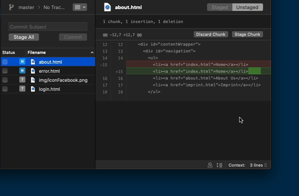299x196 pixels.
Task: Click the untracked status badge for img/iconFacebook.png
Action: coord(22,80)
